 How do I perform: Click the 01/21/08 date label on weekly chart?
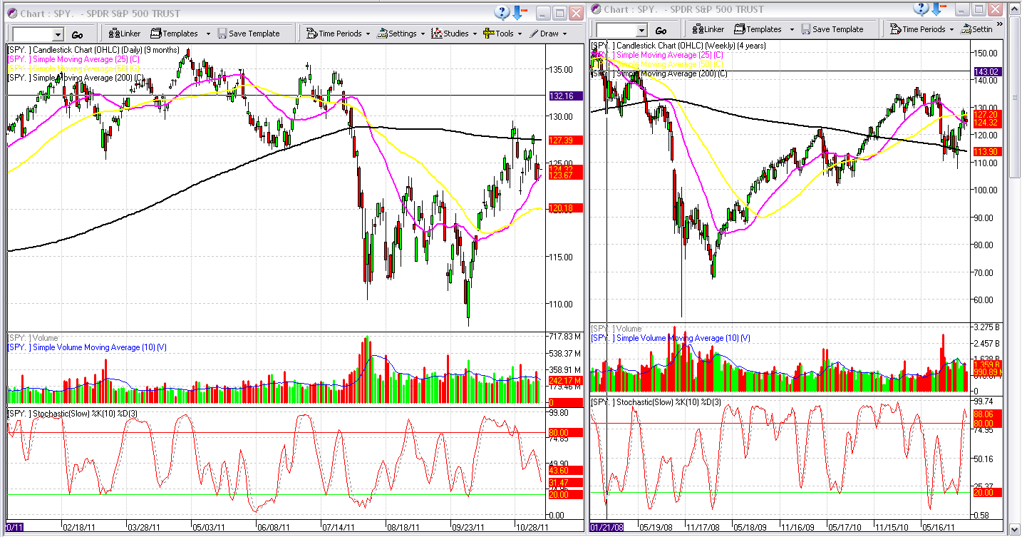[x=607, y=528]
